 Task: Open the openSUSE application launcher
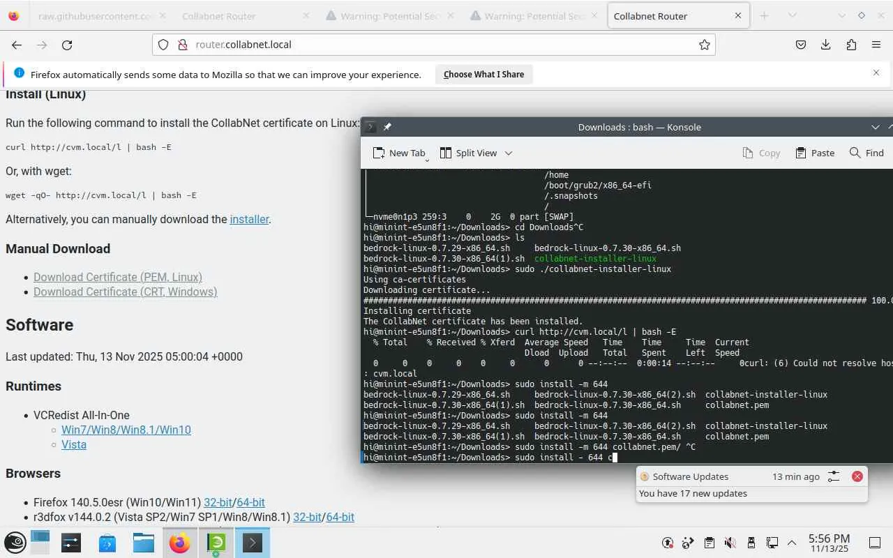coord(15,543)
